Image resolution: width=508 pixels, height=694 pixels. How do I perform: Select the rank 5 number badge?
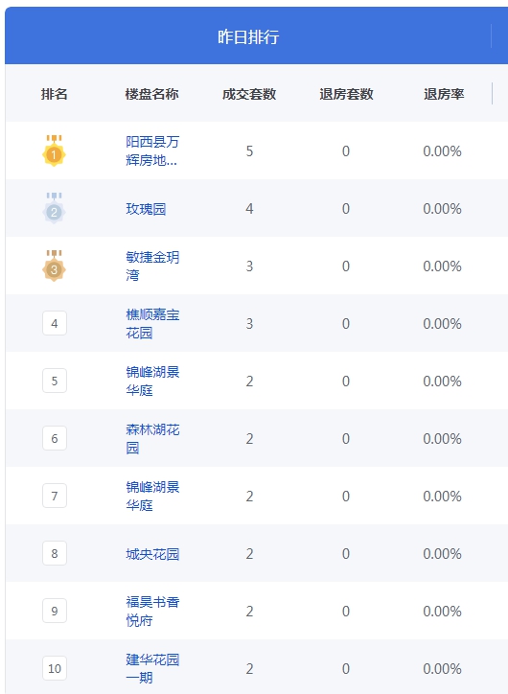[55, 381]
